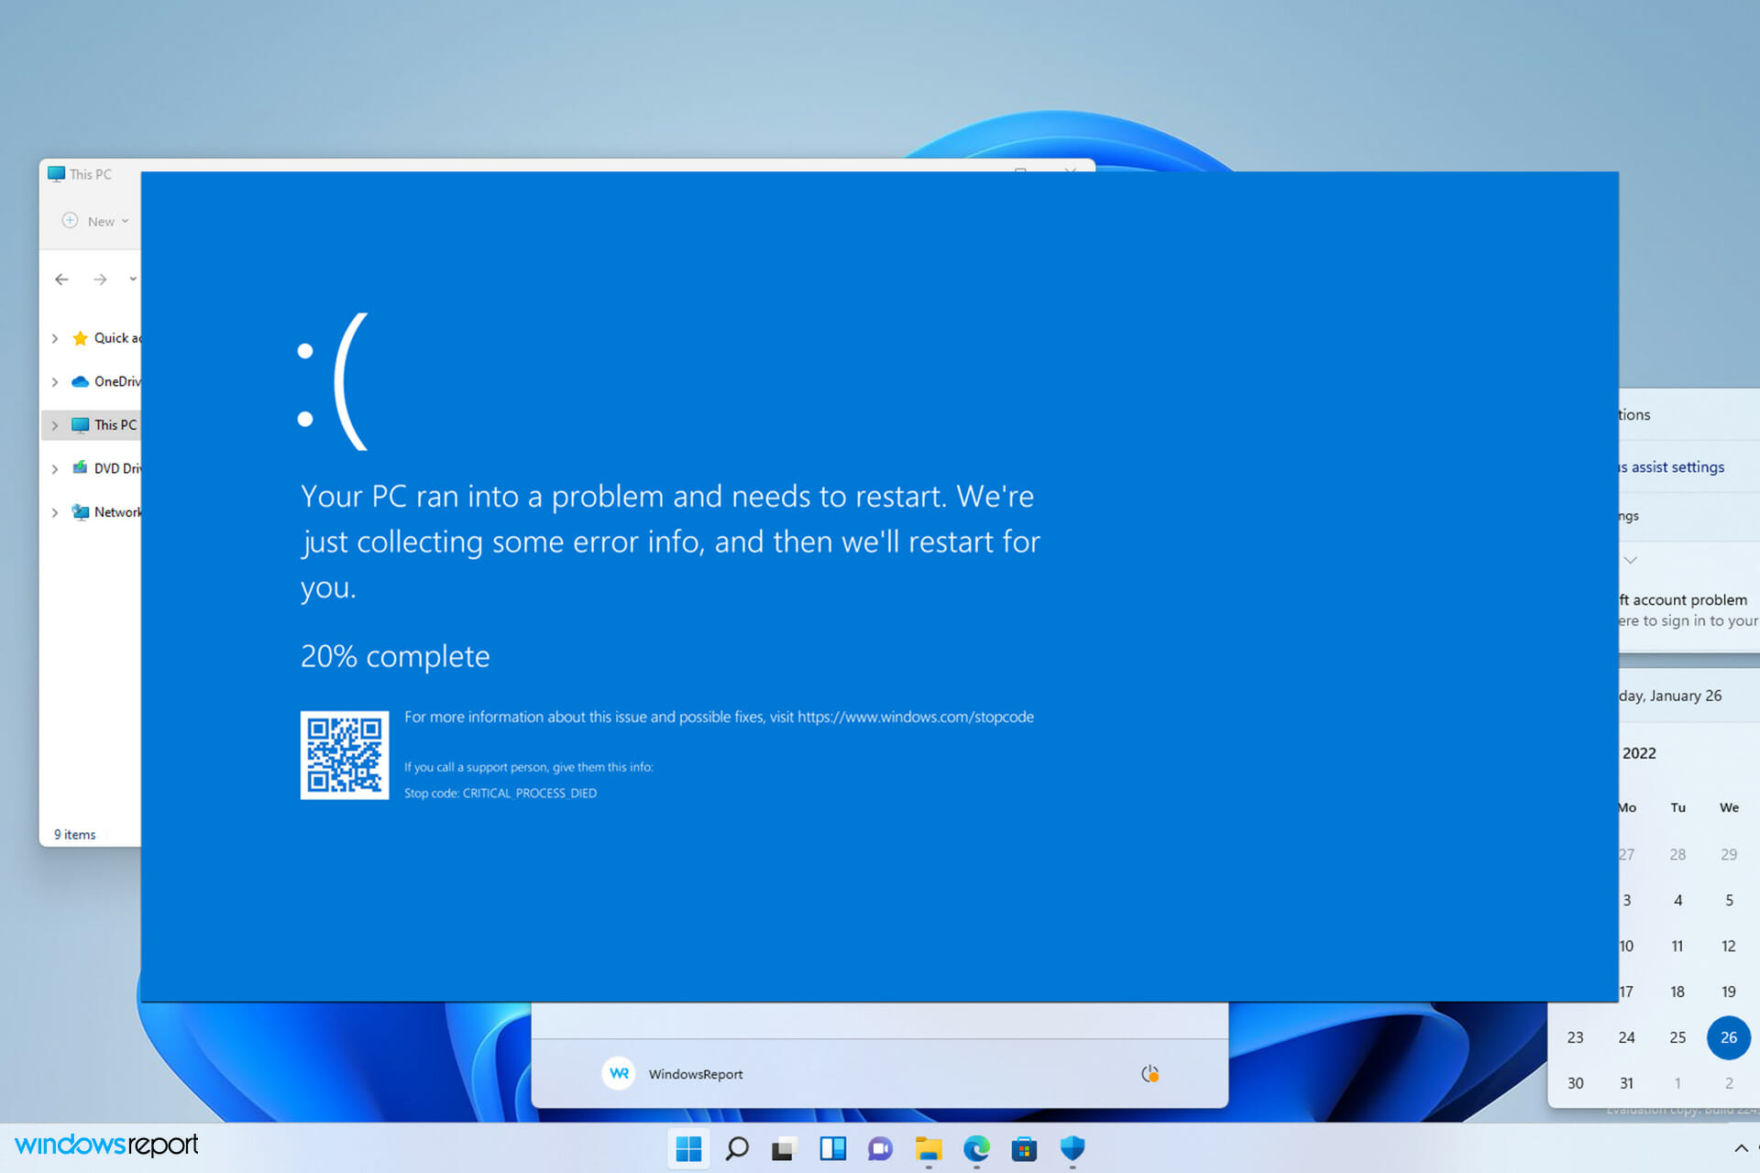Screen dimensions: 1760x1173
Task: Click the stop code CRITICAL_PROCESS_DIED text
Action: 529,794
